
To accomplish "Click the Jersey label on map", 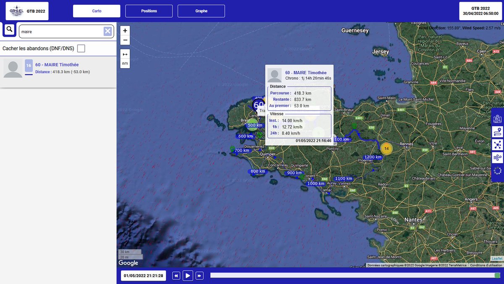I will [x=381, y=52].
